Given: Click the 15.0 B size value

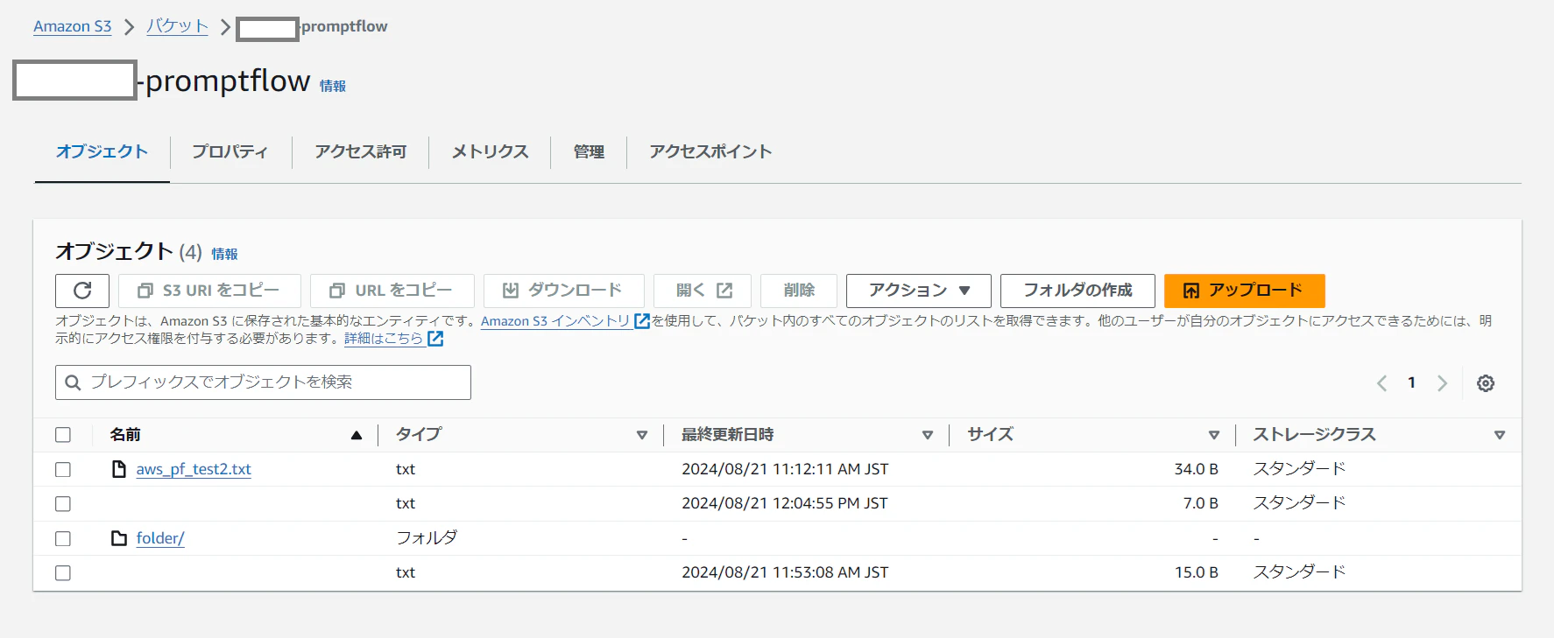Looking at the screenshot, I should 1196,572.
